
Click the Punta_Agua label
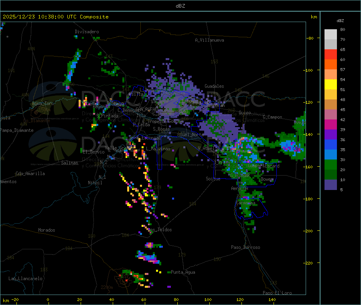183,272
